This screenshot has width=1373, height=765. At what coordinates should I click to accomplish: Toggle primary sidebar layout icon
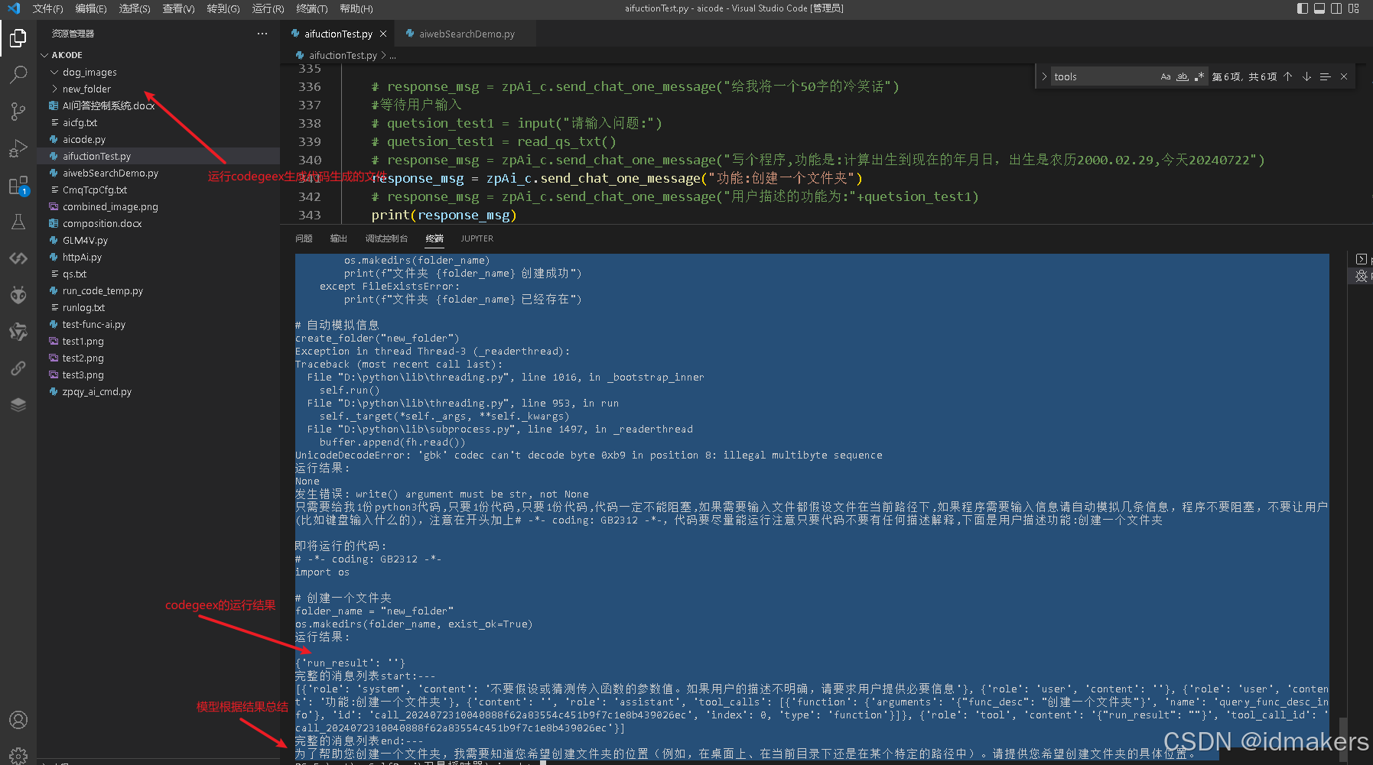coord(1303,8)
